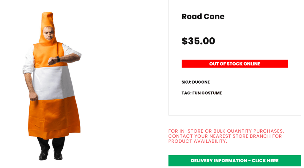Click the wristwatch on the model's arm
304x168 pixels.
[x=58, y=59]
